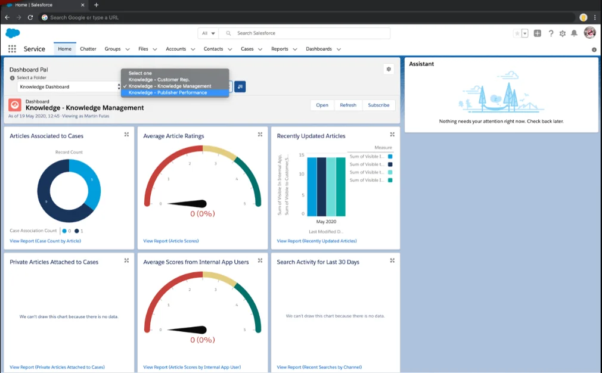
Task: Expand the Dashboards nav dropdown arrow
Action: 339,49
